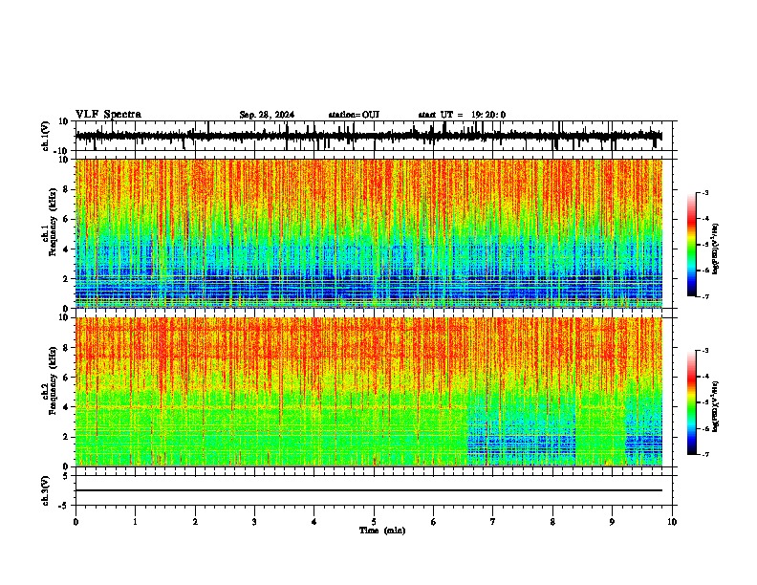Click the ch.1(V) waveform trace panel

373,136
